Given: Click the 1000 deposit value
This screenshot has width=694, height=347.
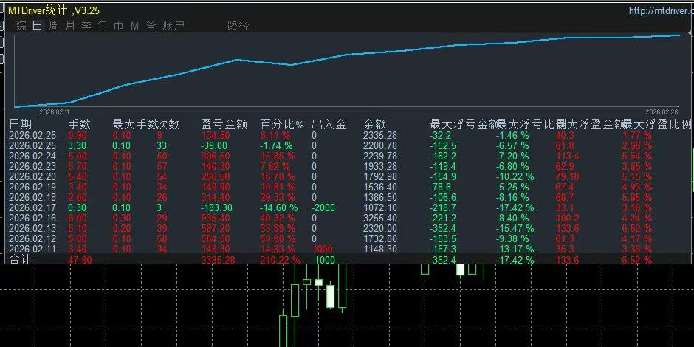Looking at the screenshot, I should [322, 249].
